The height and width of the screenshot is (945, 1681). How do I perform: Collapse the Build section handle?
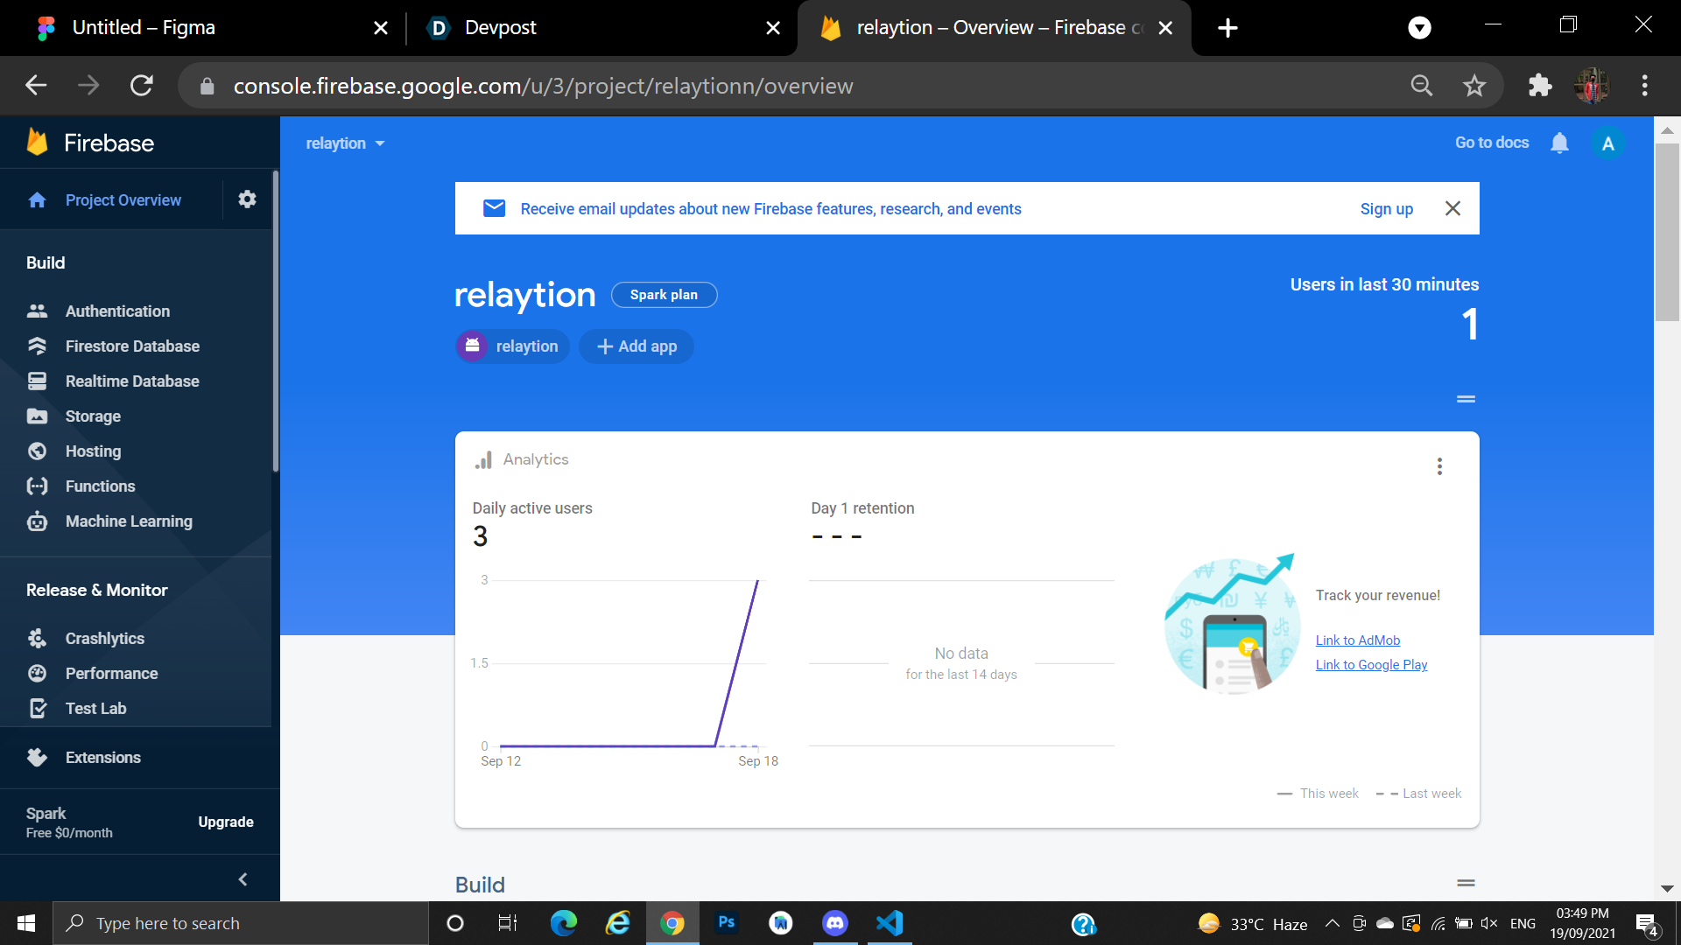[1466, 884]
